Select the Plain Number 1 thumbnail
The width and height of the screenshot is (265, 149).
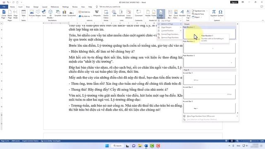coord(209,34)
